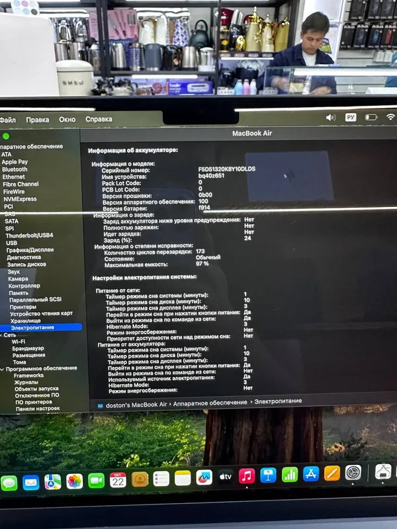
Task: Open Графика/Дисплеи in the sidebar
Action: (30, 250)
